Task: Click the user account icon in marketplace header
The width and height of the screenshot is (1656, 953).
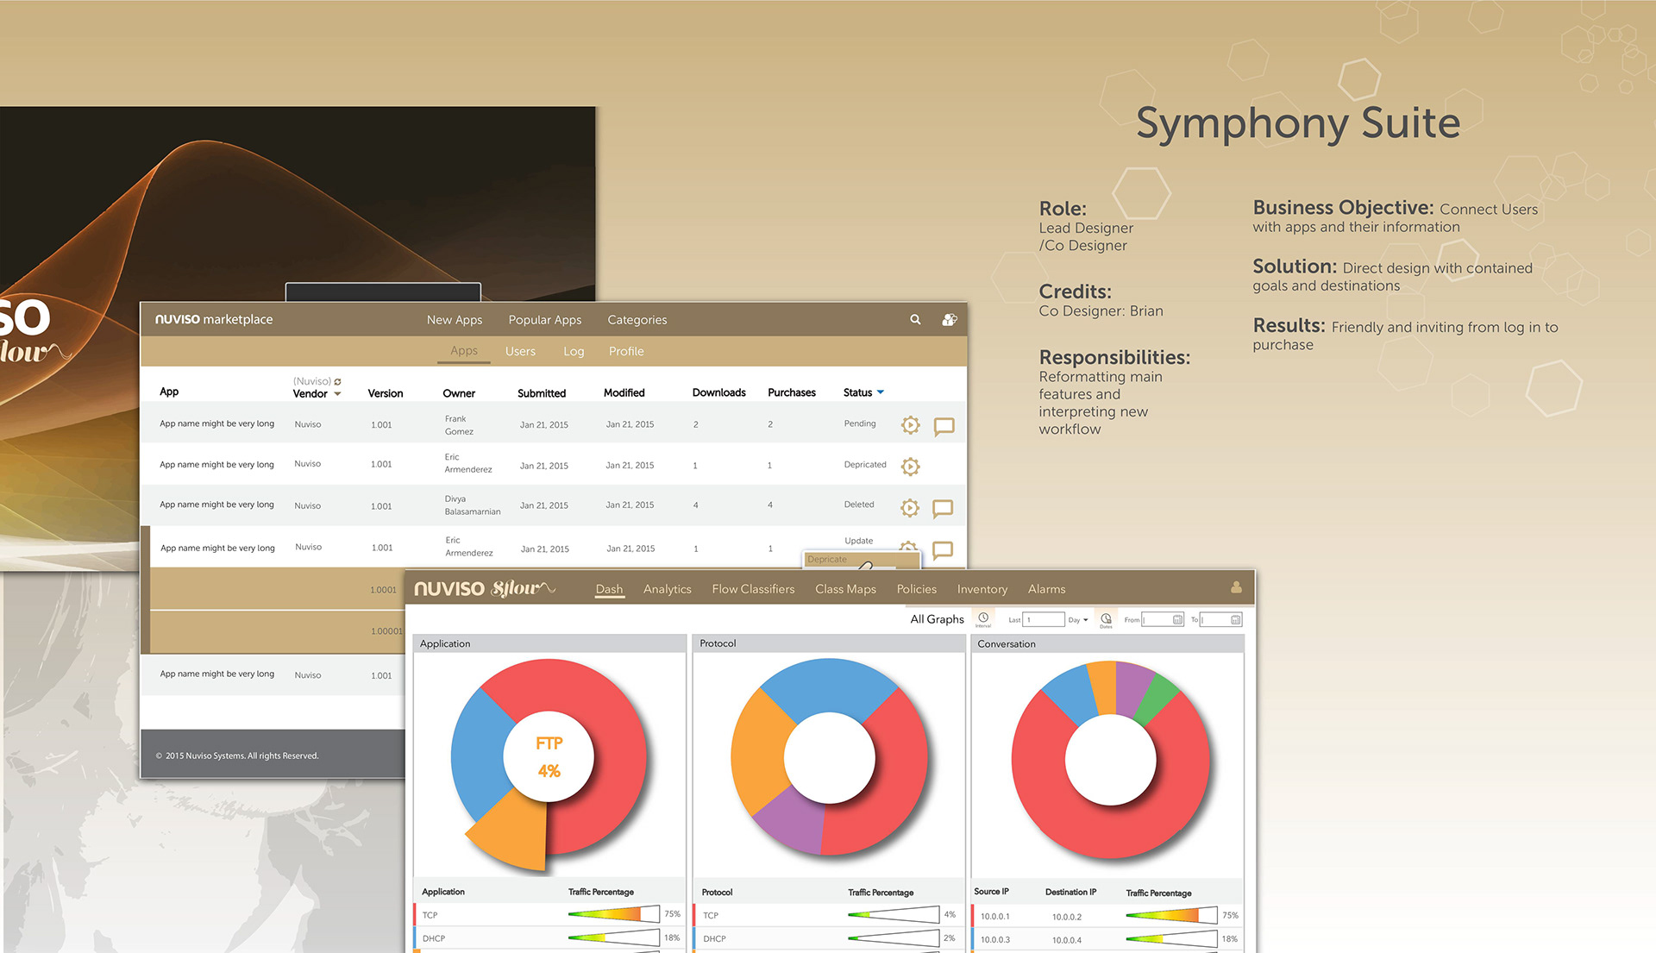Action: (x=949, y=319)
